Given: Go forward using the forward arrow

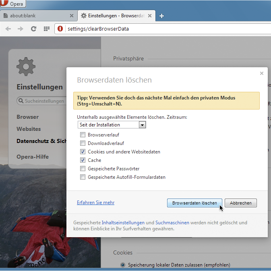Looking at the screenshot, I should tap(21, 29).
